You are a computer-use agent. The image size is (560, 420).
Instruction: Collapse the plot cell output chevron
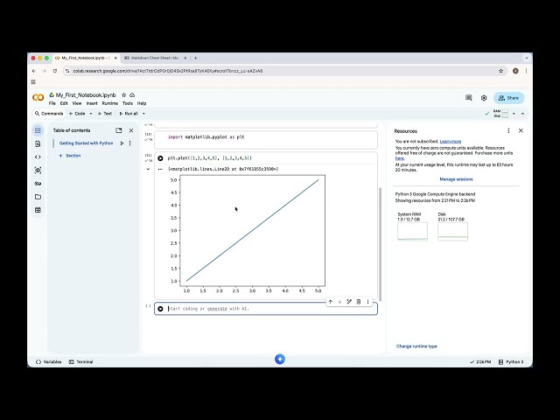[148, 169]
